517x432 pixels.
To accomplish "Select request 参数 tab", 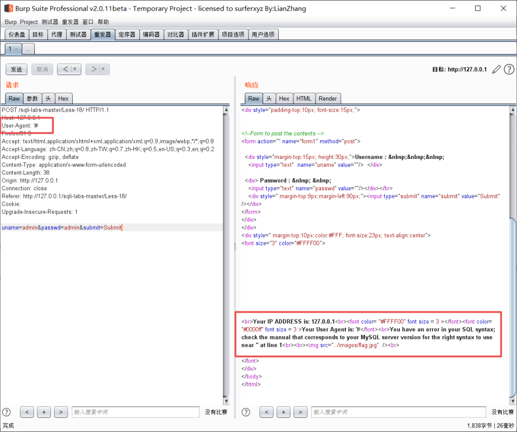I will [x=32, y=98].
